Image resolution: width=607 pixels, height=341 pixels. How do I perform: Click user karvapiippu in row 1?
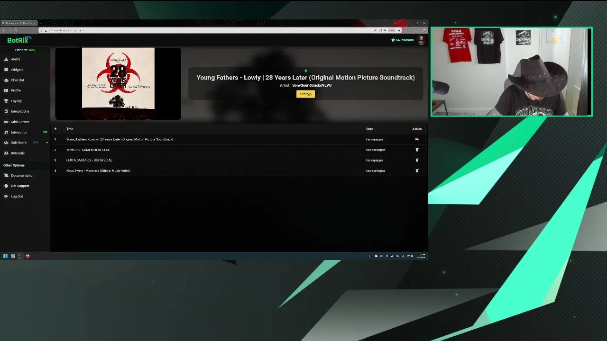(374, 139)
